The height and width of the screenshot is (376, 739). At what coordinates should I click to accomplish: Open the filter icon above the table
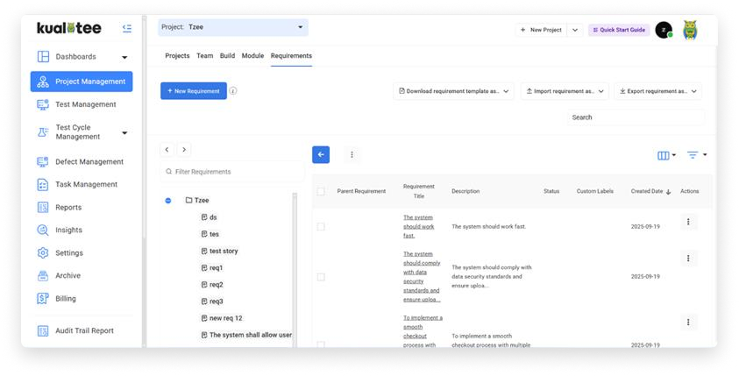coord(696,155)
